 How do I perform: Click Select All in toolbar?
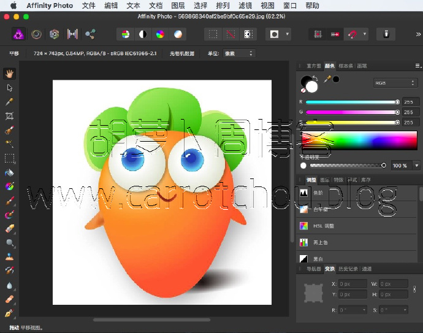(x=213, y=34)
